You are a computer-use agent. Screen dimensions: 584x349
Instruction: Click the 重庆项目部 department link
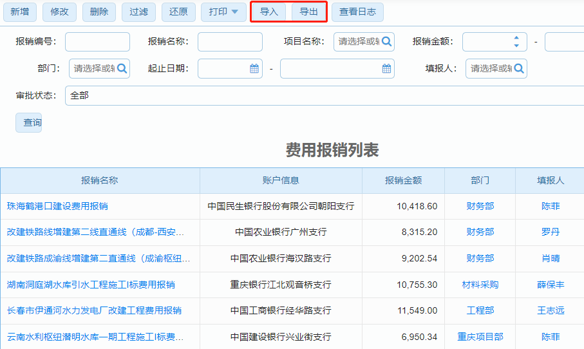(480, 337)
